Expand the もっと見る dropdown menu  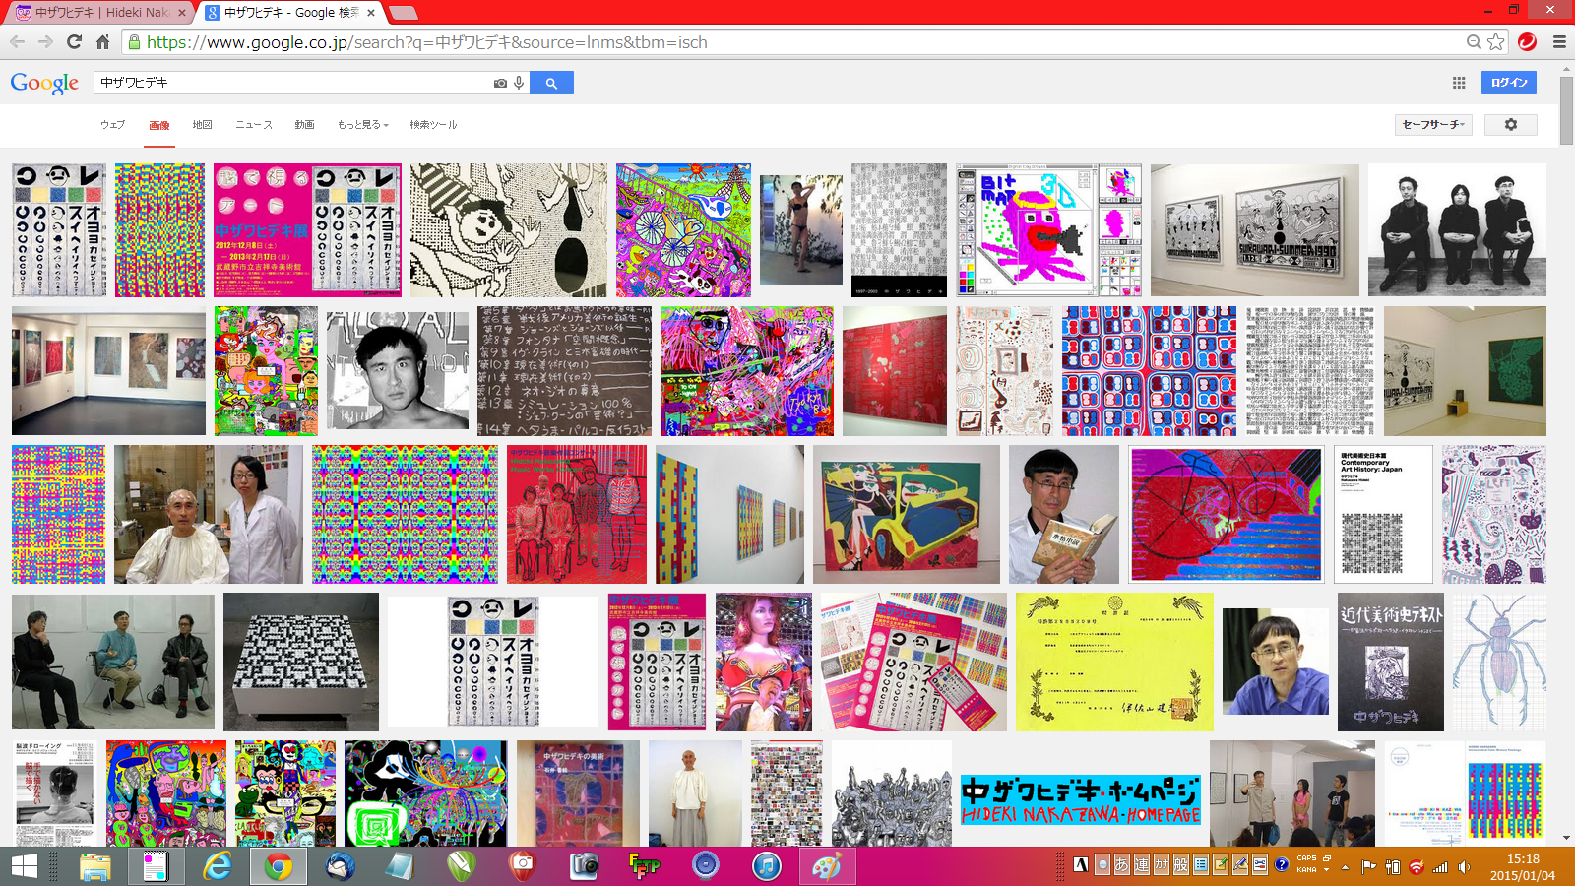point(362,125)
